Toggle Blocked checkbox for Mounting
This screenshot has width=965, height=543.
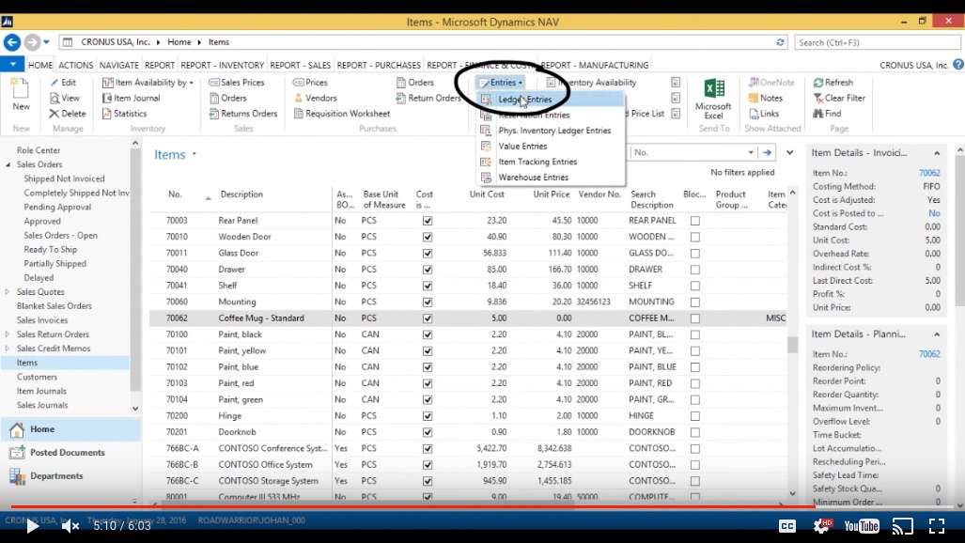click(694, 302)
